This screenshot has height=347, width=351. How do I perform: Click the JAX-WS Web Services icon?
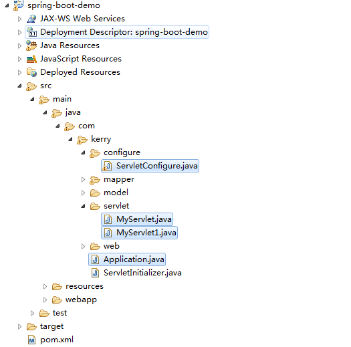point(31,19)
